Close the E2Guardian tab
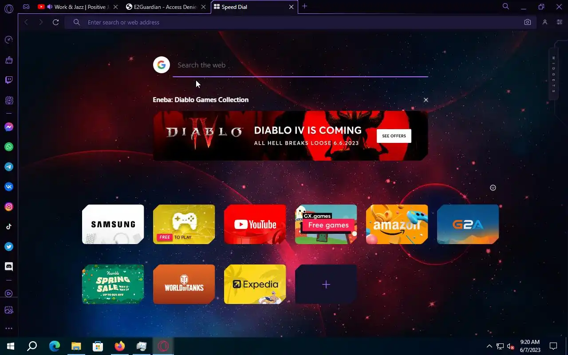The width and height of the screenshot is (568, 355). pos(203,7)
